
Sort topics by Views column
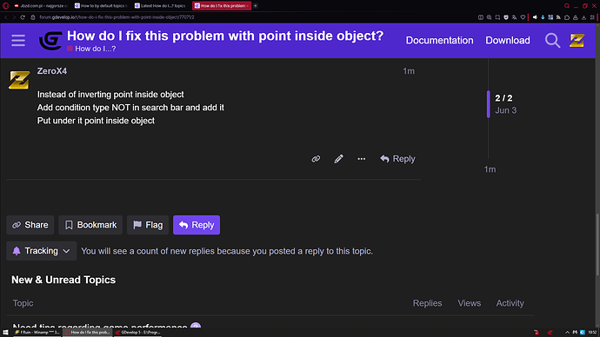click(x=470, y=303)
